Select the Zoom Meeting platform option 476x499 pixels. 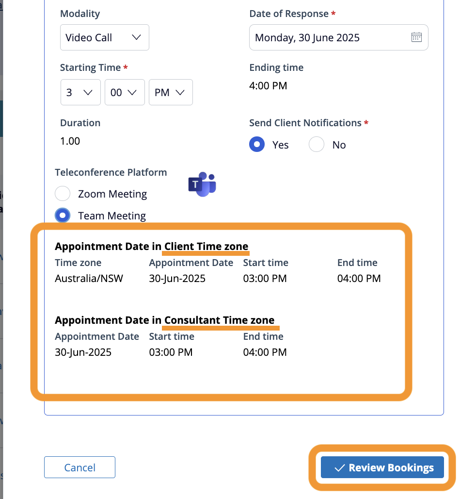pyautogui.click(x=63, y=194)
